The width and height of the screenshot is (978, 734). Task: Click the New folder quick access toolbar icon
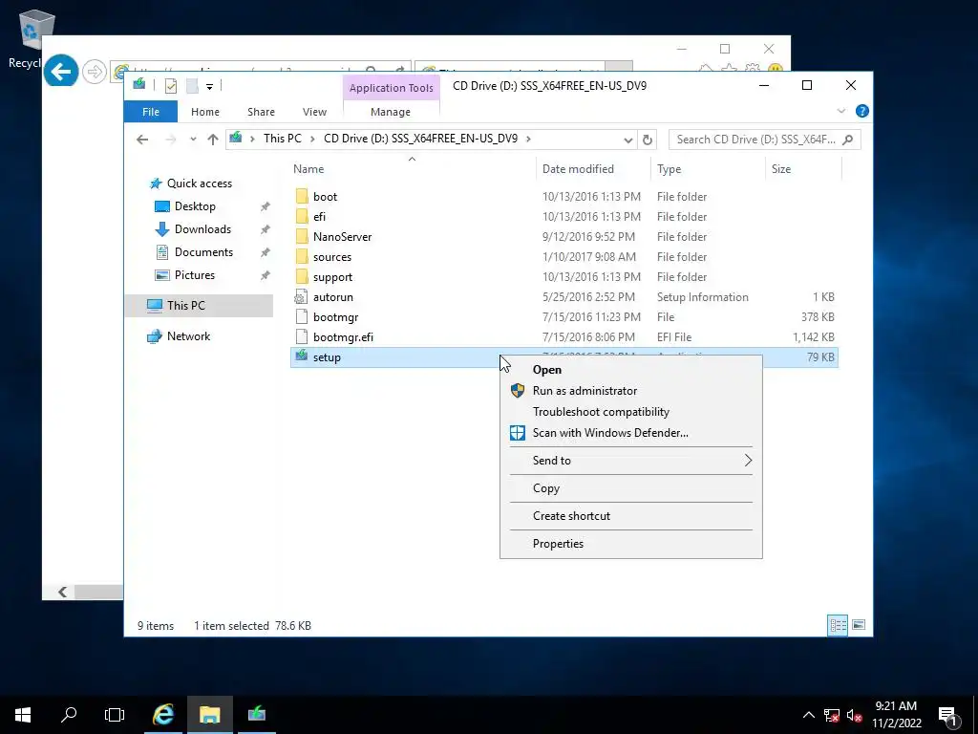[192, 85]
